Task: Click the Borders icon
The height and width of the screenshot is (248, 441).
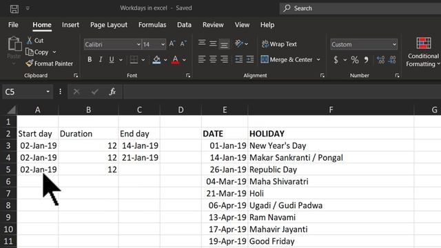Action: pyautogui.click(x=134, y=60)
